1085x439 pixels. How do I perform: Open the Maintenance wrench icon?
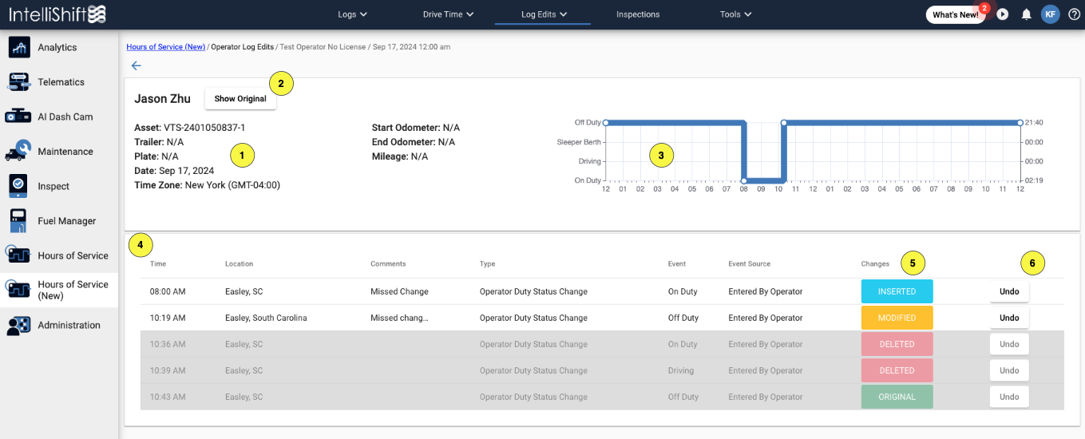click(x=19, y=152)
